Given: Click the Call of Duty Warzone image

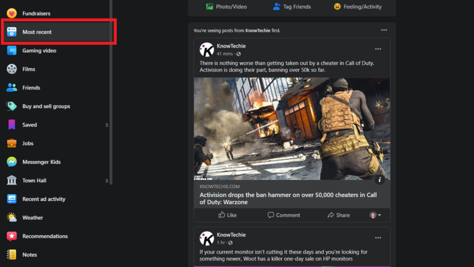Looking at the screenshot, I should (292, 129).
